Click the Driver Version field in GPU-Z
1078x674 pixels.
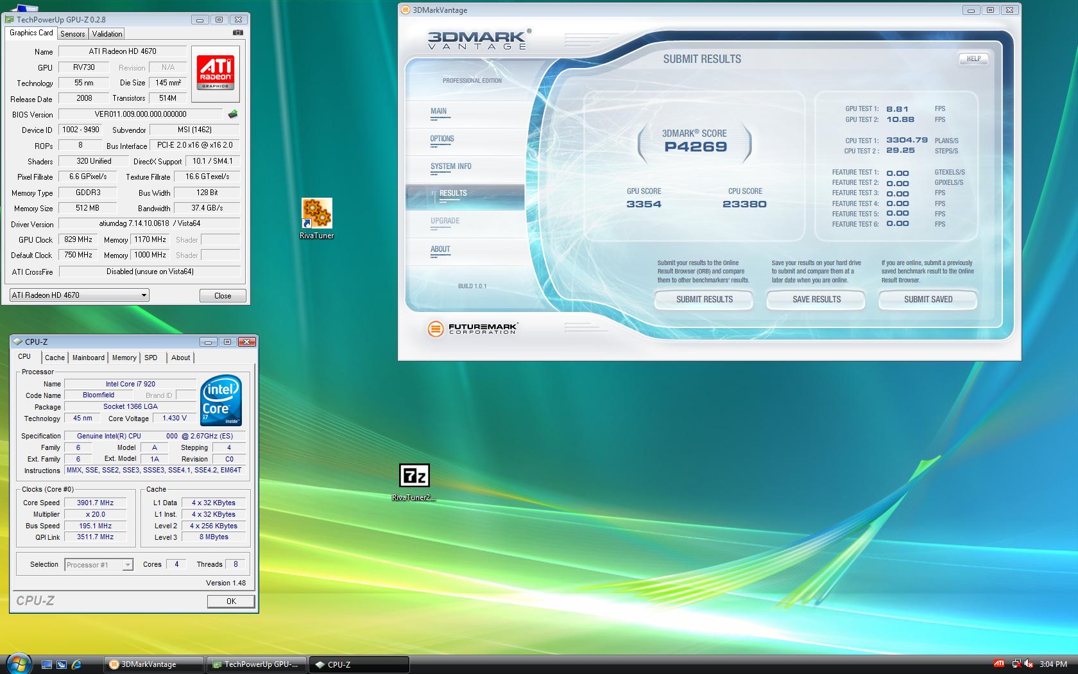tap(150, 224)
